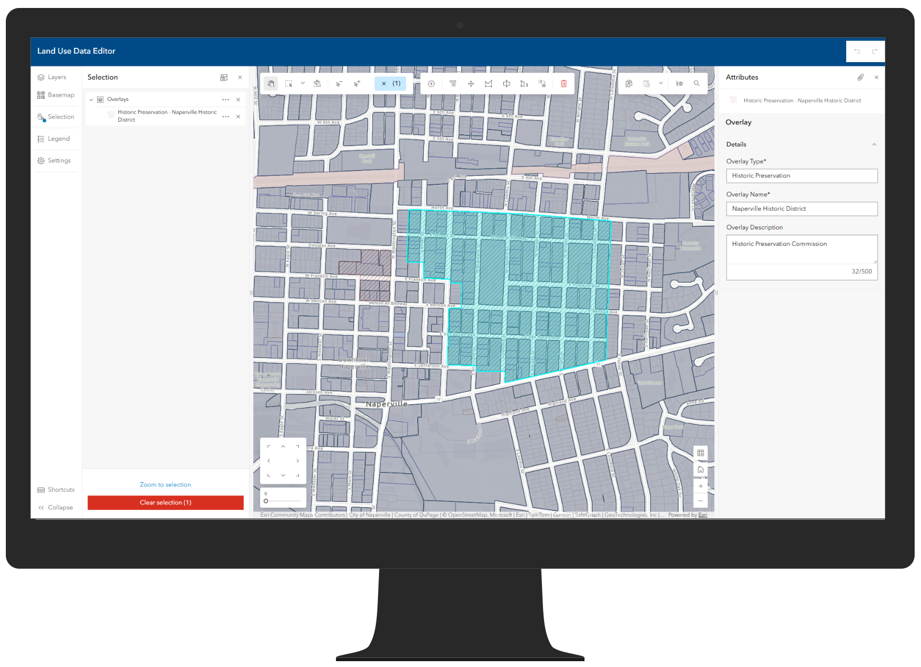Click the attachments paperclip in Attributes panel
Screen dimensions: 921x667
[860, 77]
